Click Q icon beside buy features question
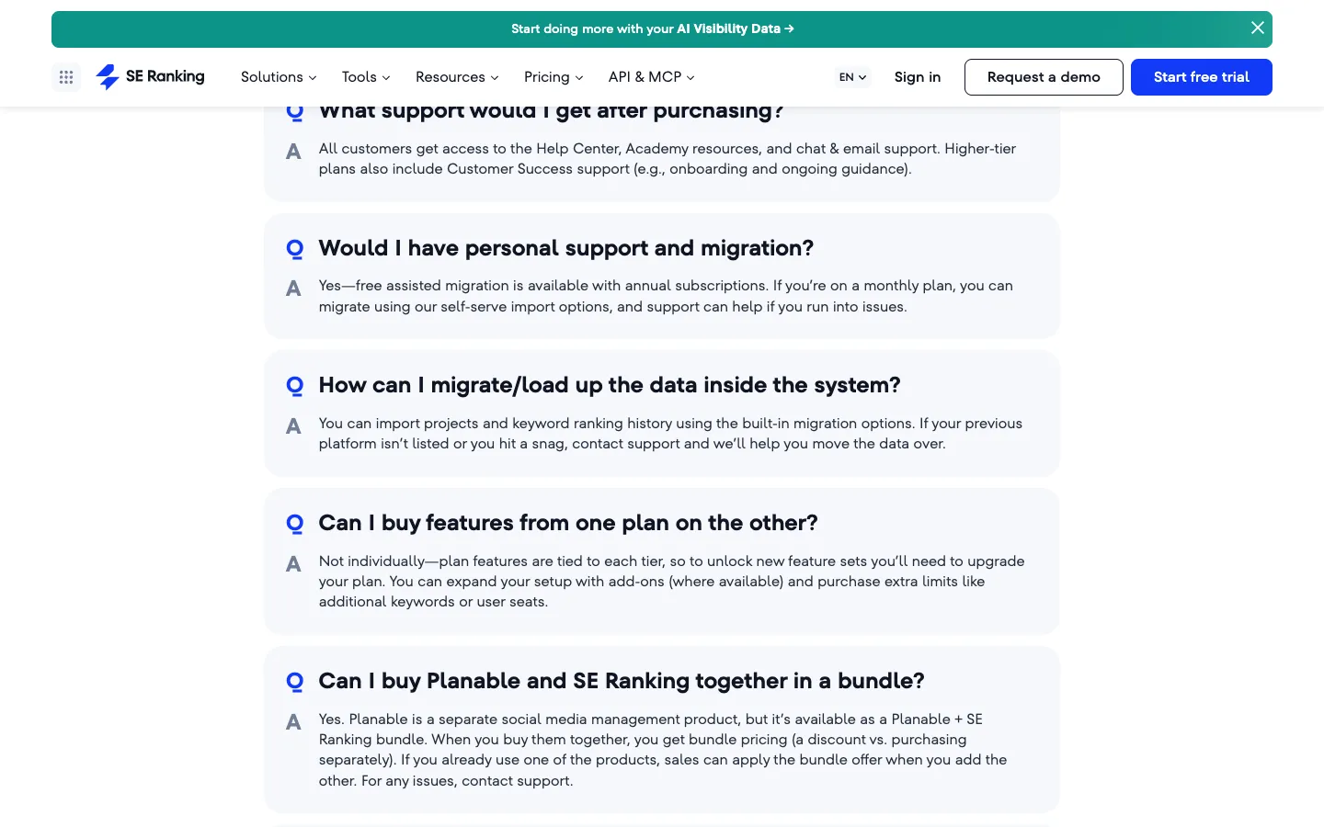This screenshot has height=827, width=1324. pos(295,524)
